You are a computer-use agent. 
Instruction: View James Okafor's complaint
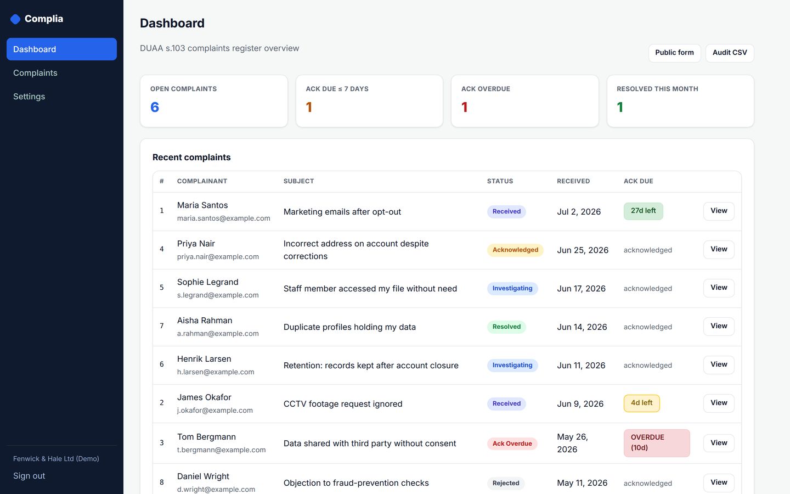click(x=719, y=403)
